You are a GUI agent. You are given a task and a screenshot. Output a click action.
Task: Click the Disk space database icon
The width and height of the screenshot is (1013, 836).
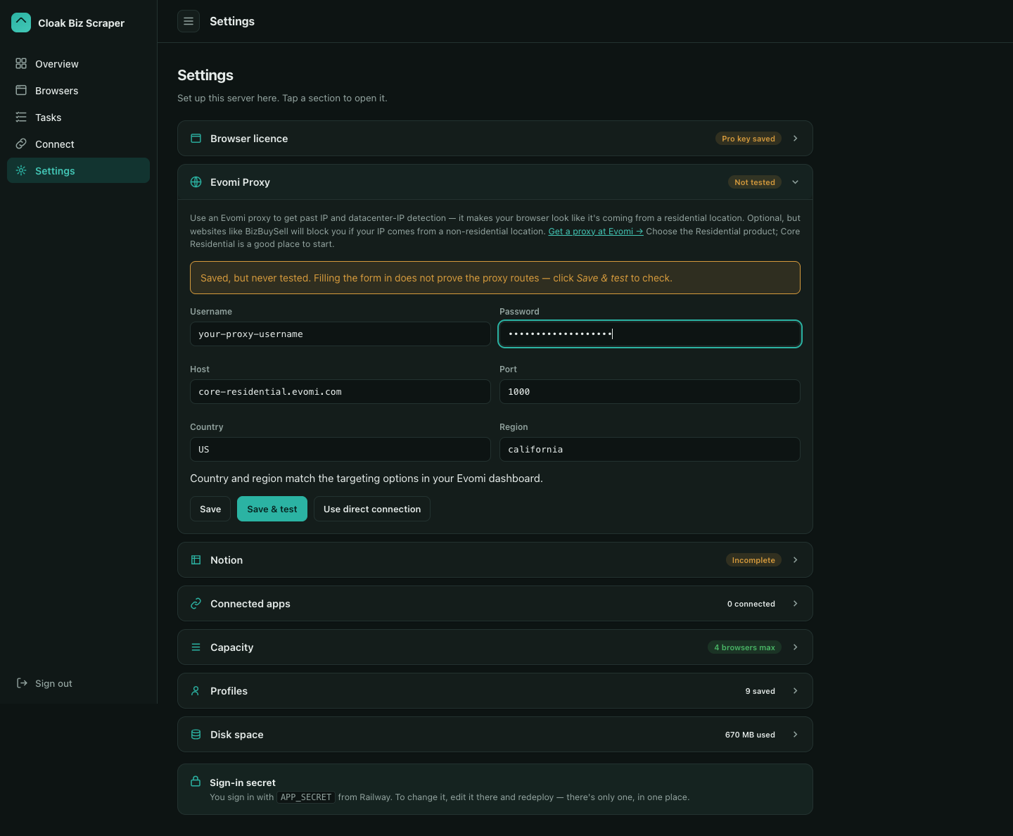pyautogui.click(x=196, y=734)
